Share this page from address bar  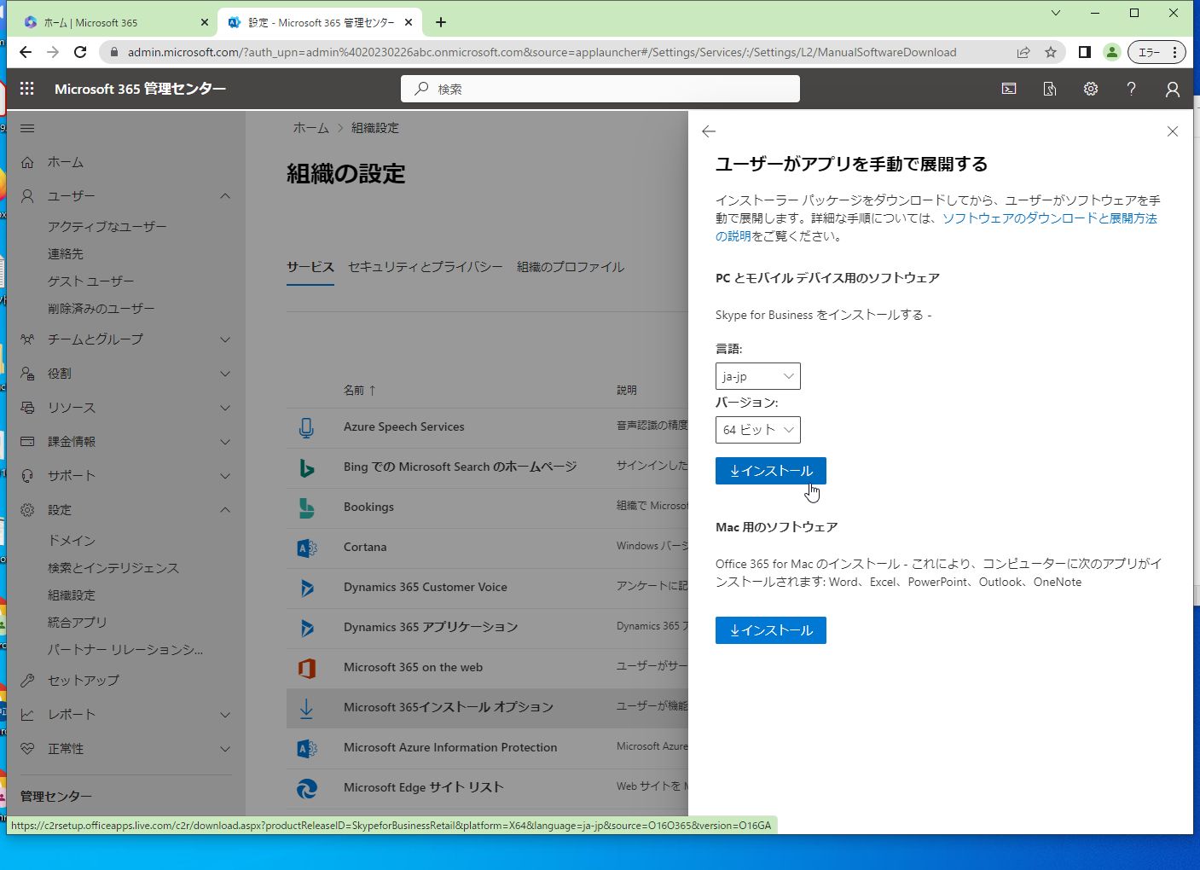(x=1023, y=52)
